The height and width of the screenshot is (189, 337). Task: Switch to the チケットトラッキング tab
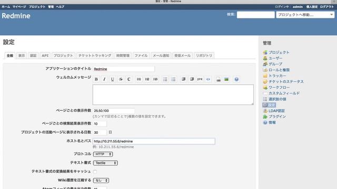point(95,56)
